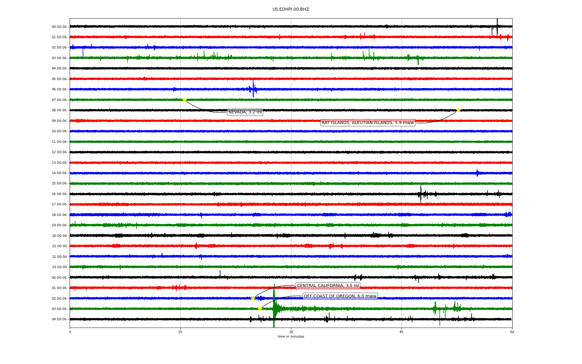This screenshot has width=582, height=364.
Task: Select the RAT ISLANDS, ALEUTIAN ISLANDS annotation
Action: click(367, 123)
